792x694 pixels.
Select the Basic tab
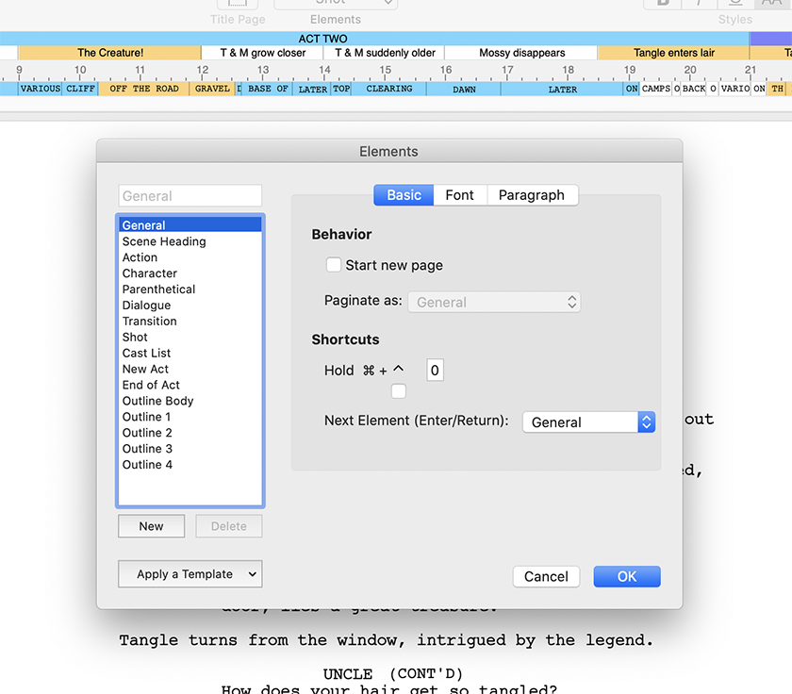coord(404,195)
